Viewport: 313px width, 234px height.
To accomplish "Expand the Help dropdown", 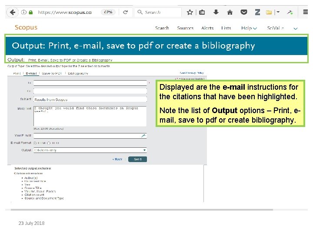I will click(x=249, y=28).
